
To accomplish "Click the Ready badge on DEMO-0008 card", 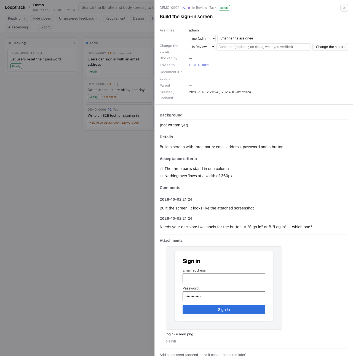I will pos(16,66).
